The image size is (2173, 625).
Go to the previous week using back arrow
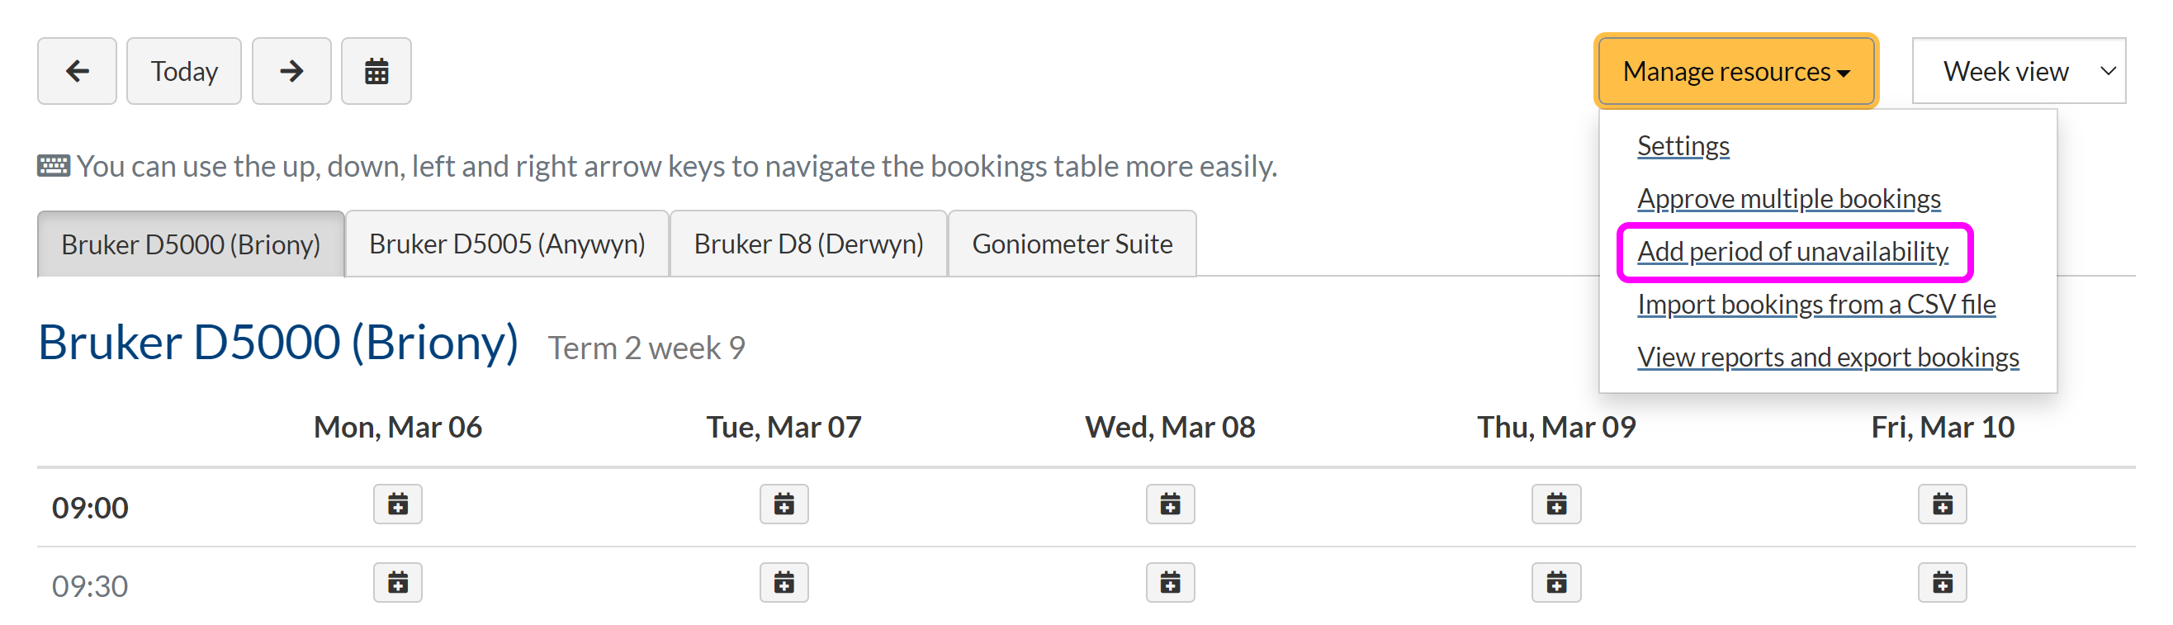pos(77,71)
